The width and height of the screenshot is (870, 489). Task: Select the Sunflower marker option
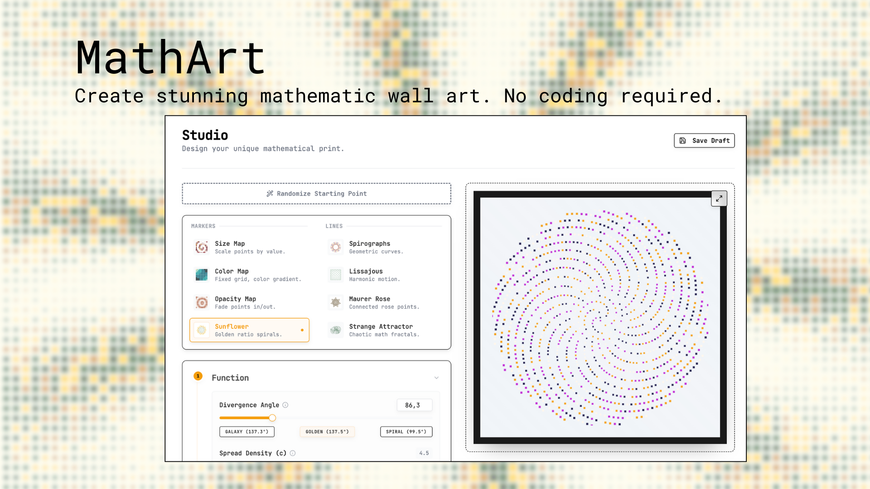point(249,330)
